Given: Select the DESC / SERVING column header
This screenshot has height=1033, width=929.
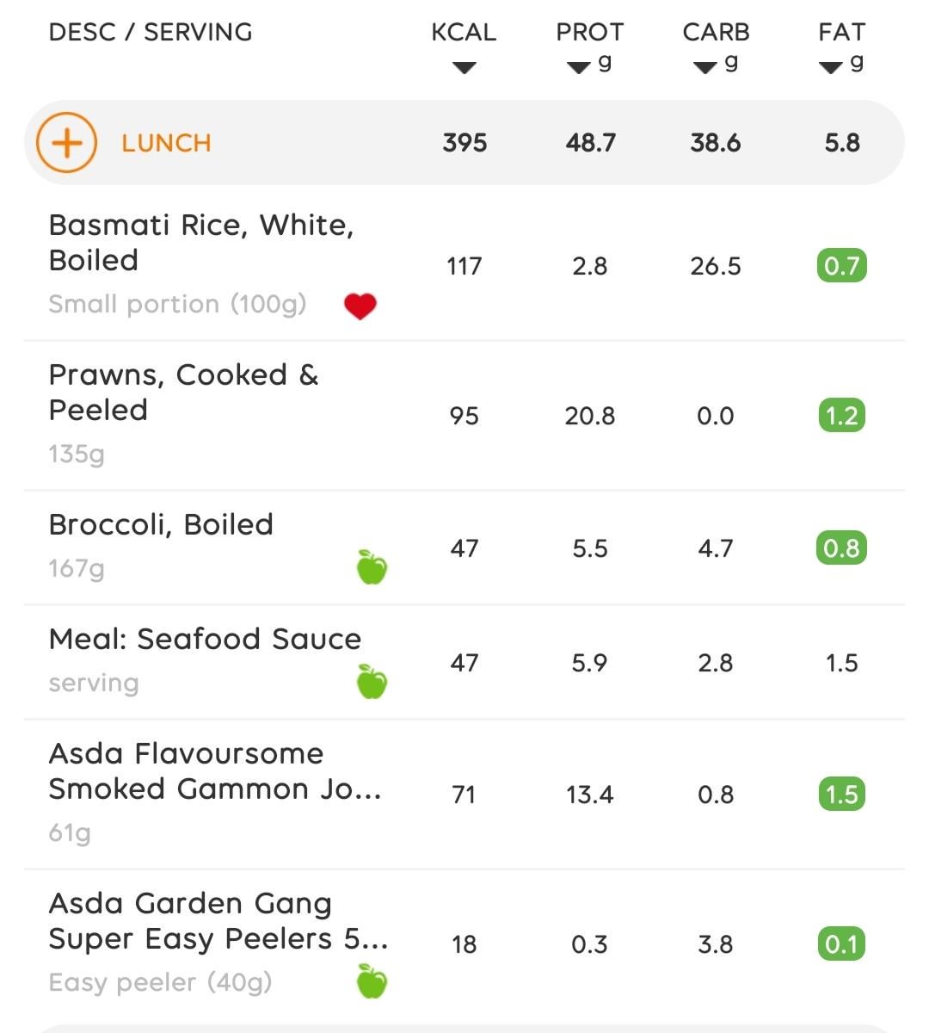Looking at the screenshot, I should (x=151, y=33).
